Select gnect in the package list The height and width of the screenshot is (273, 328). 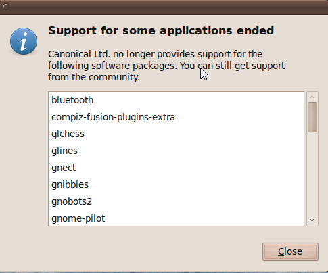176,168
